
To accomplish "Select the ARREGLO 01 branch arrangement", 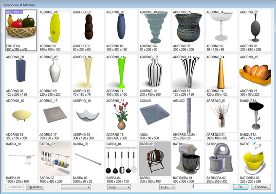I will pyautogui.click(x=221, y=119).
